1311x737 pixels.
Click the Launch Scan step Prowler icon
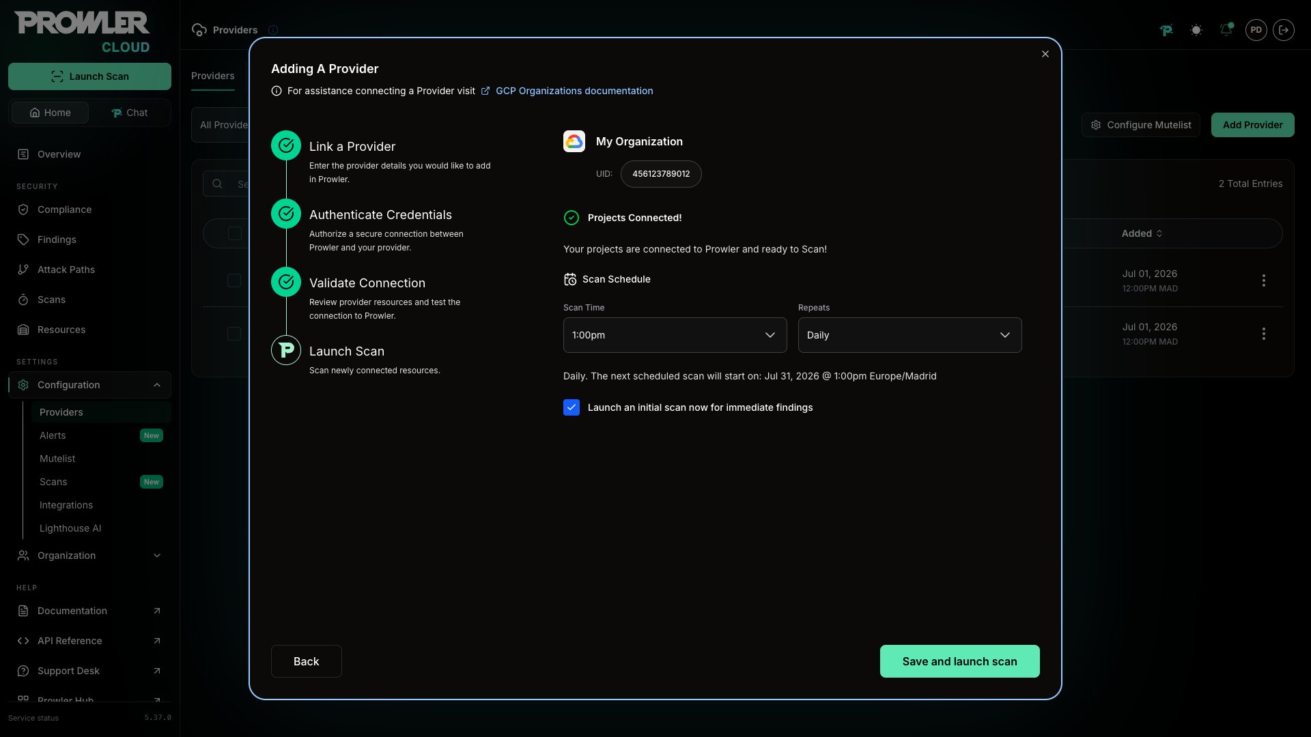[286, 350]
